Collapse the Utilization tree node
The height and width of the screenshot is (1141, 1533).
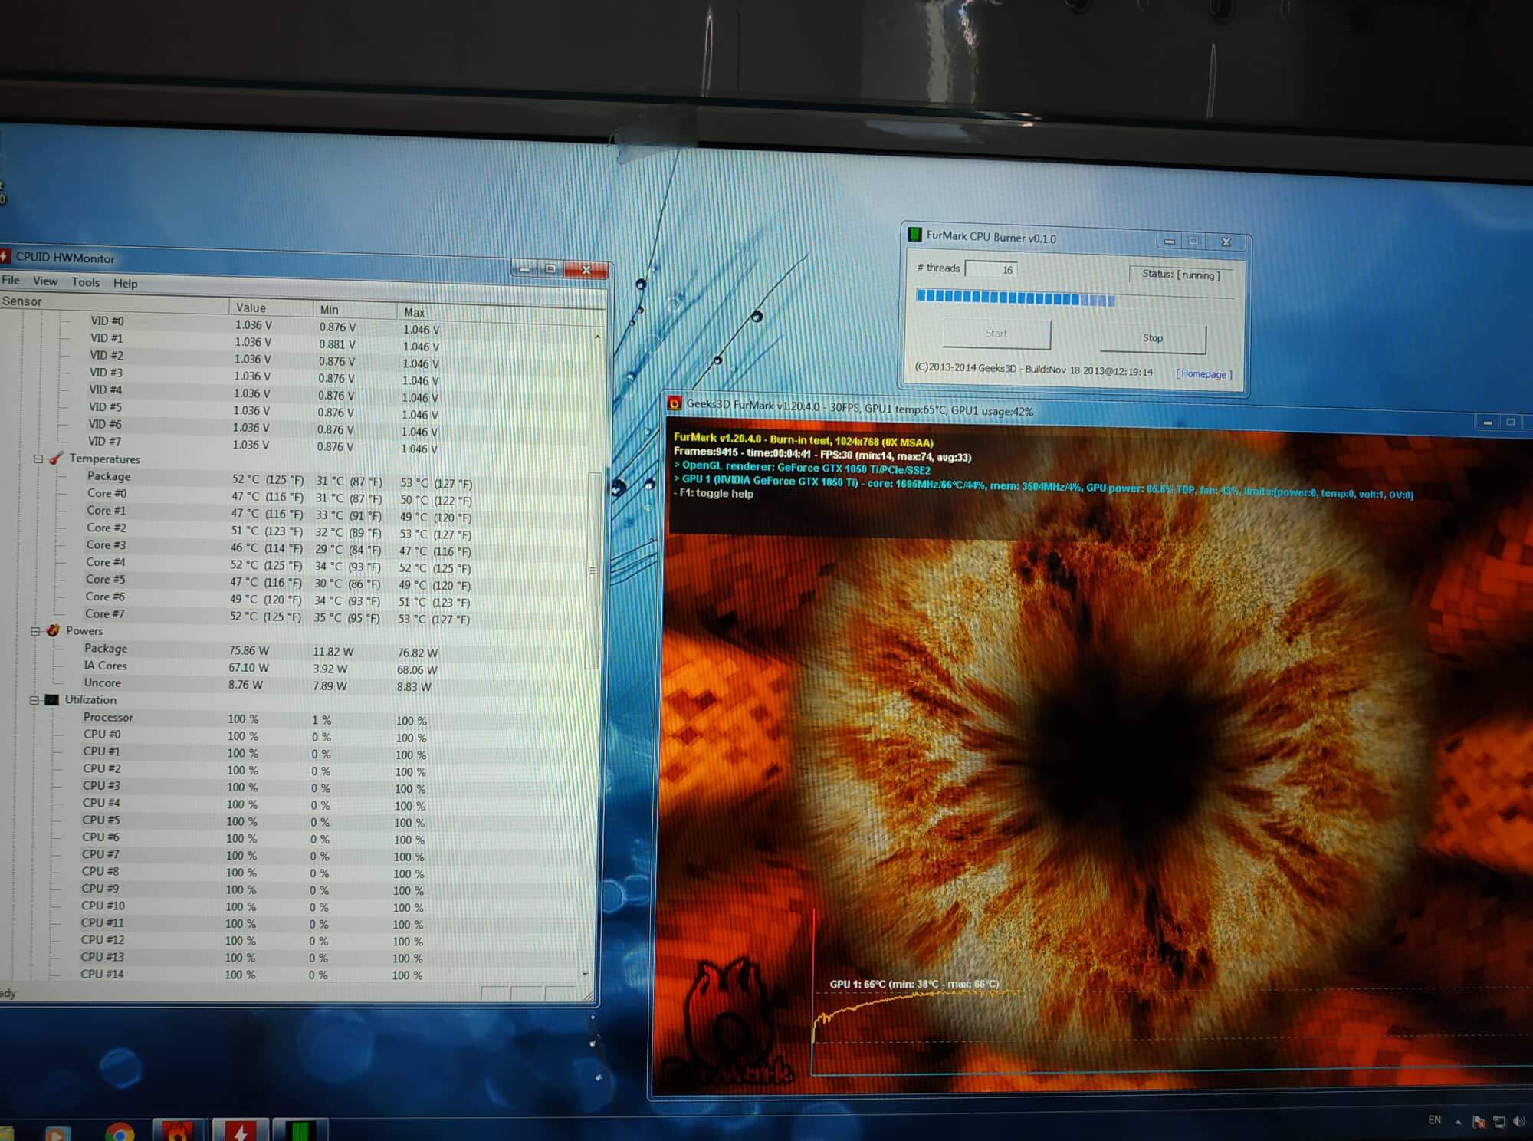tap(34, 700)
